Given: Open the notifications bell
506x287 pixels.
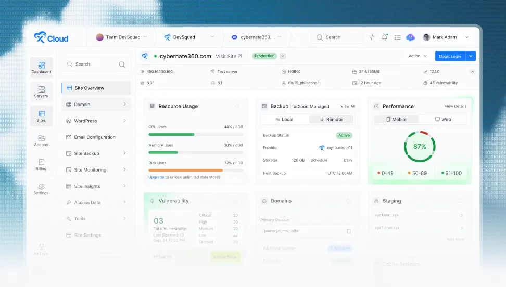Looking at the screenshot, I should (384, 37).
